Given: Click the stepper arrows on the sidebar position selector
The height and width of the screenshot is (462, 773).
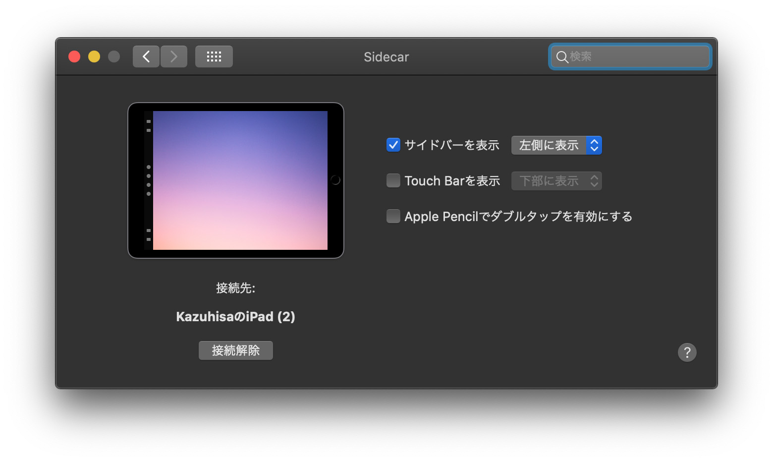Looking at the screenshot, I should click(594, 145).
